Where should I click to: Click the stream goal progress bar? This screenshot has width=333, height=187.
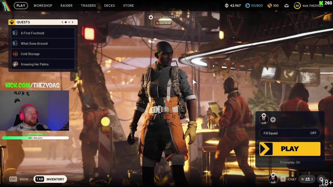pos(35,138)
